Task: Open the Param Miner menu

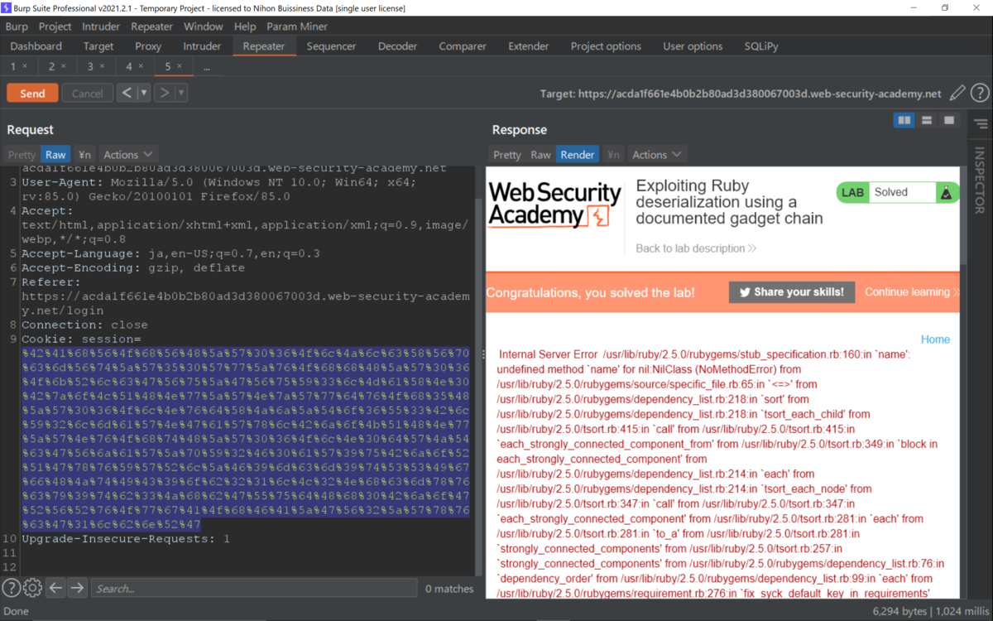Action: click(297, 26)
